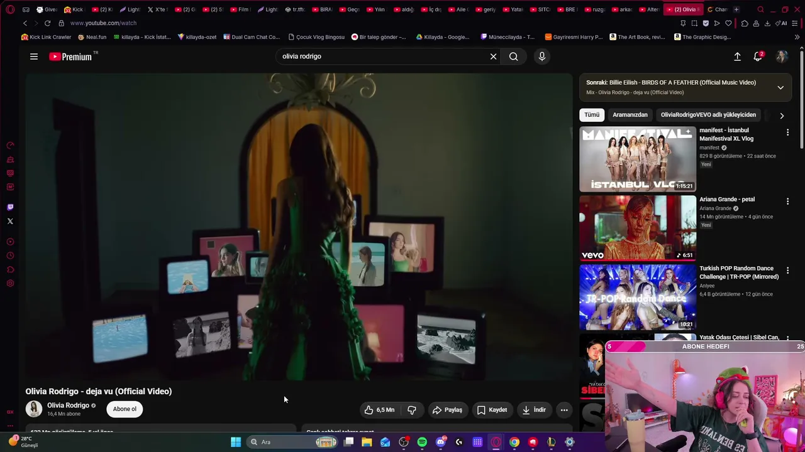Open the Dual Cam Chat bookmark
Image resolution: width=805 pixels, height=452 pixels.
(252, 37)
